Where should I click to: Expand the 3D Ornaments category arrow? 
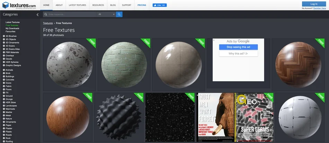[x=4, y=42]
